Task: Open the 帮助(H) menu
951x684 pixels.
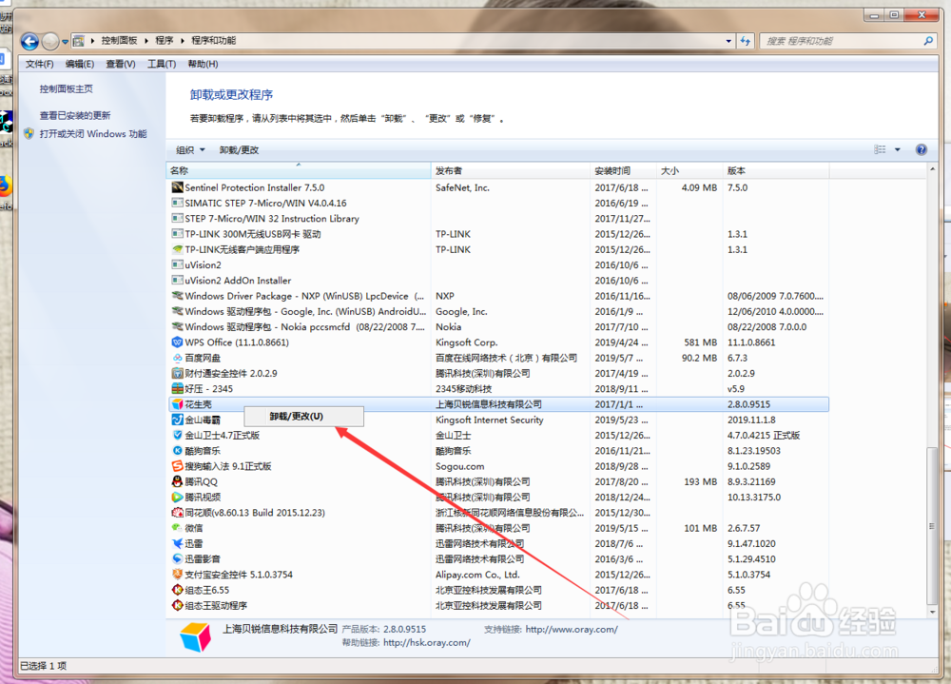Action: (x=203, y=64)
